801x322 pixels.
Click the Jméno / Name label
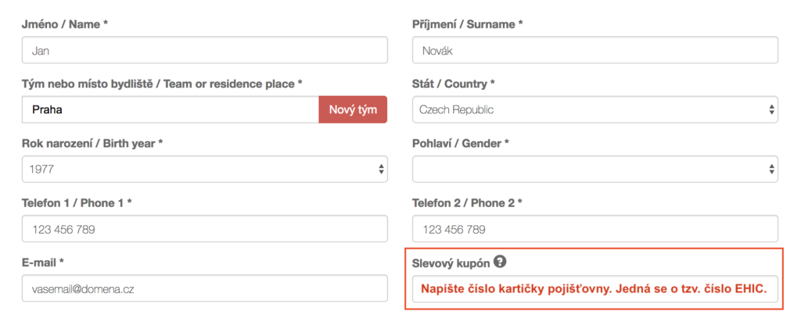65,24
